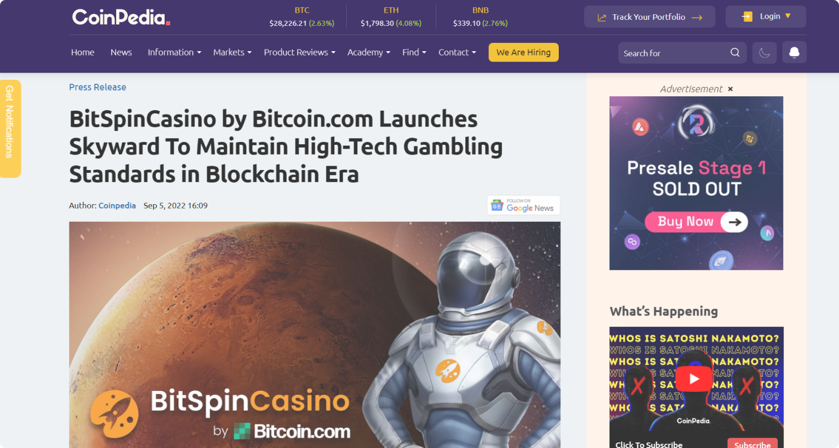Expand the Information dropdown menu
This screenshot has width=839, height=448.
pyautogui.click(x=175, y=52)
